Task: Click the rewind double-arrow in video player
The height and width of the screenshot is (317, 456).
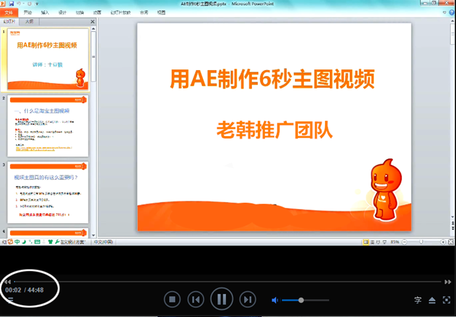Action: 7,281
